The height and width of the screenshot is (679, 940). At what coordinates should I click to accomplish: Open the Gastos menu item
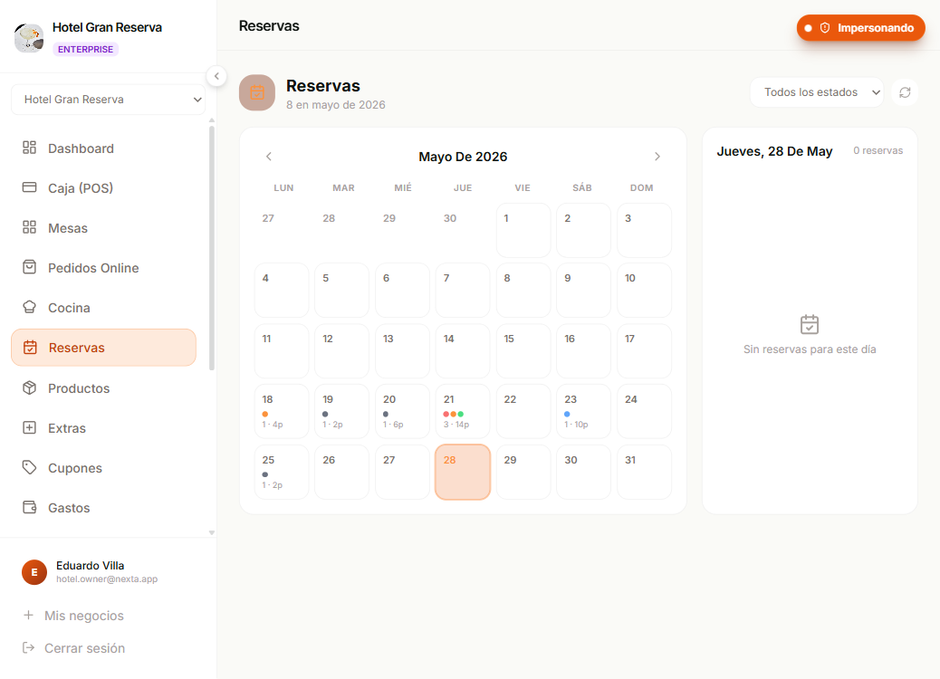104,508
